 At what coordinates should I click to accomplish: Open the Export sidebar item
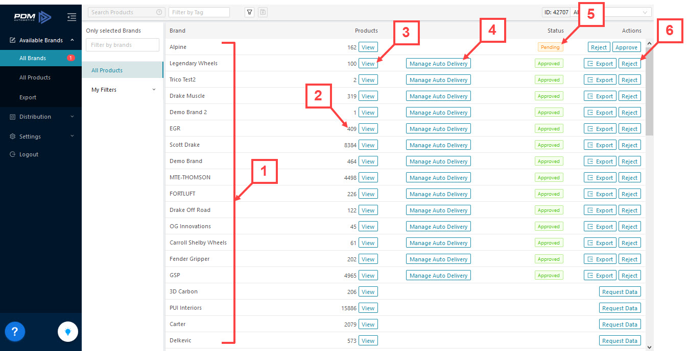point(41,97)
